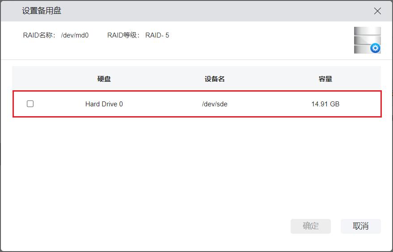The height and width of the screenshot is (252, 393).
Task: Select the Hard Drive 0 name cell
Action: 104,104
